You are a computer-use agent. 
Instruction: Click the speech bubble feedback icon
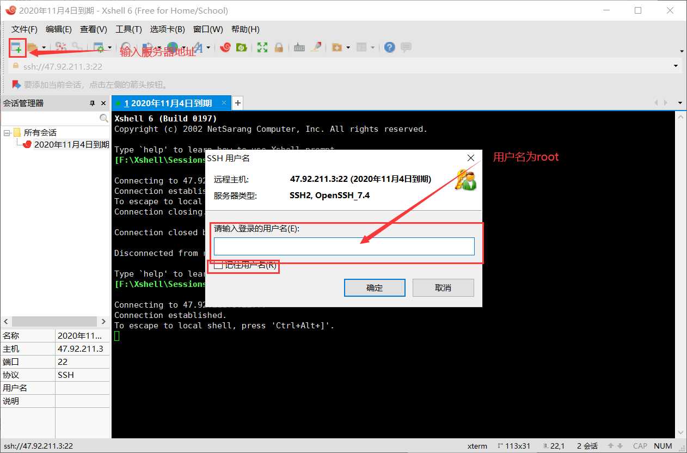(x=406, y=48)
